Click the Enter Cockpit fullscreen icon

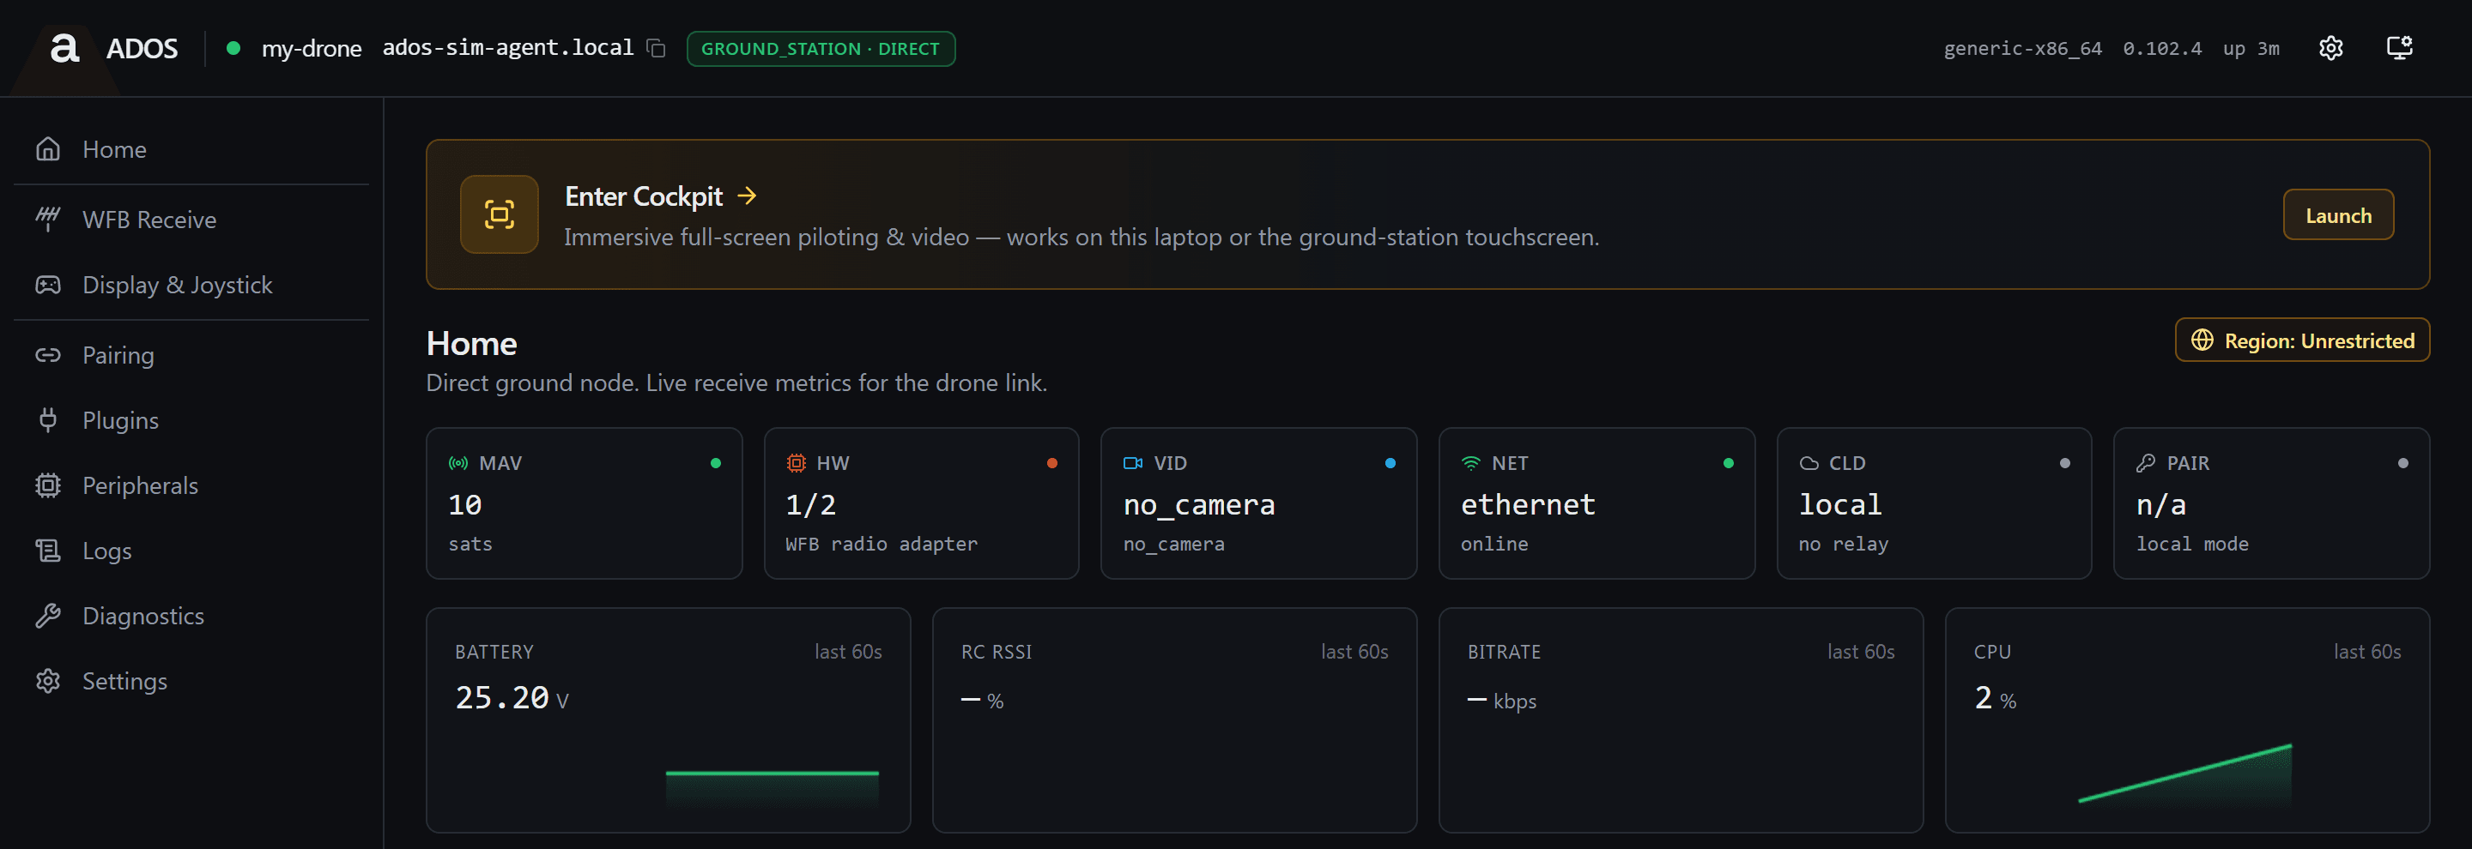click(499, 214)
